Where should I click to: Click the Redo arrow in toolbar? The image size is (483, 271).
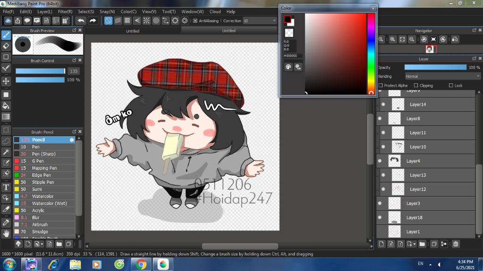tap(92, 21)
